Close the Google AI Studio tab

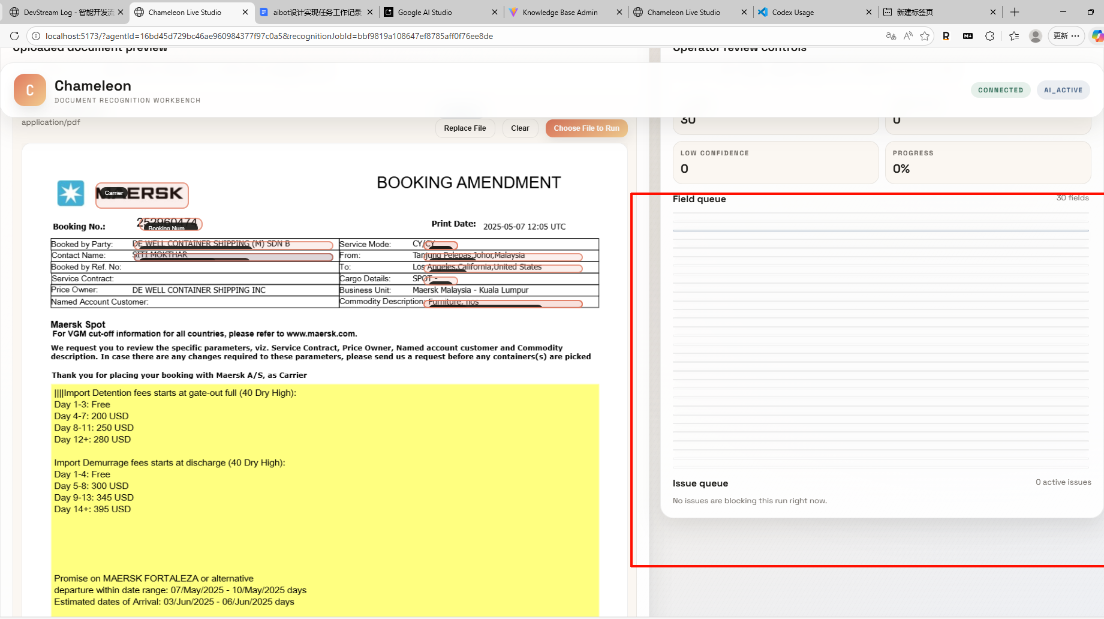point(495,12)
